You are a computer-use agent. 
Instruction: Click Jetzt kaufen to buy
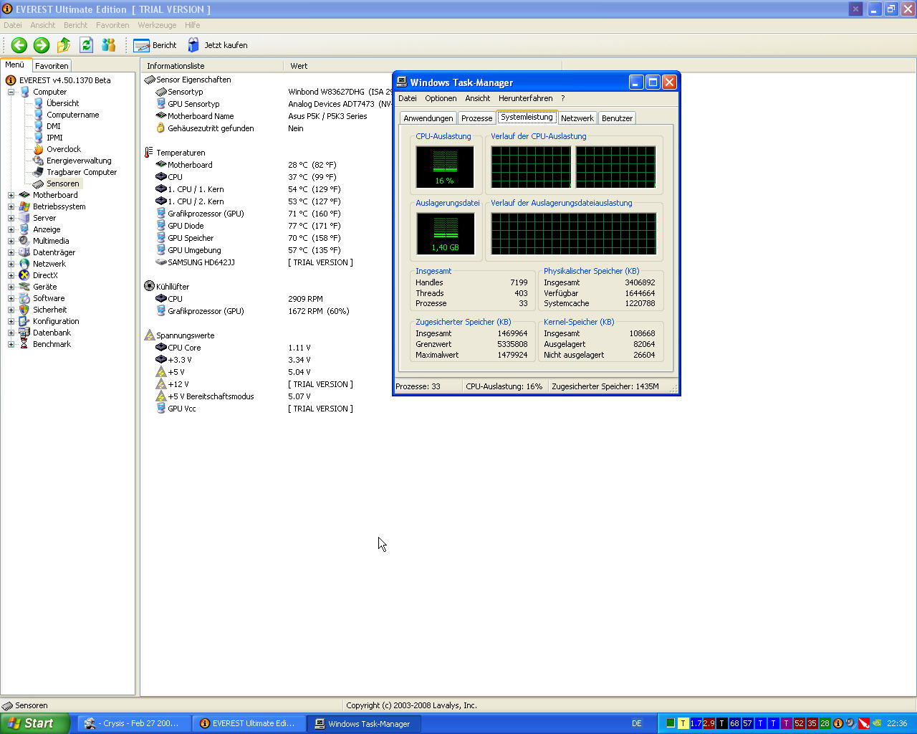click(x=218, y=45)
